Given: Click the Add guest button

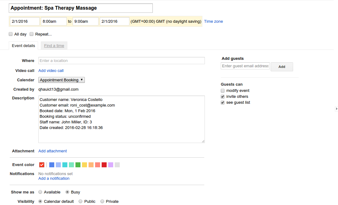Looking at the screenshot, I should tap(282, 67).
